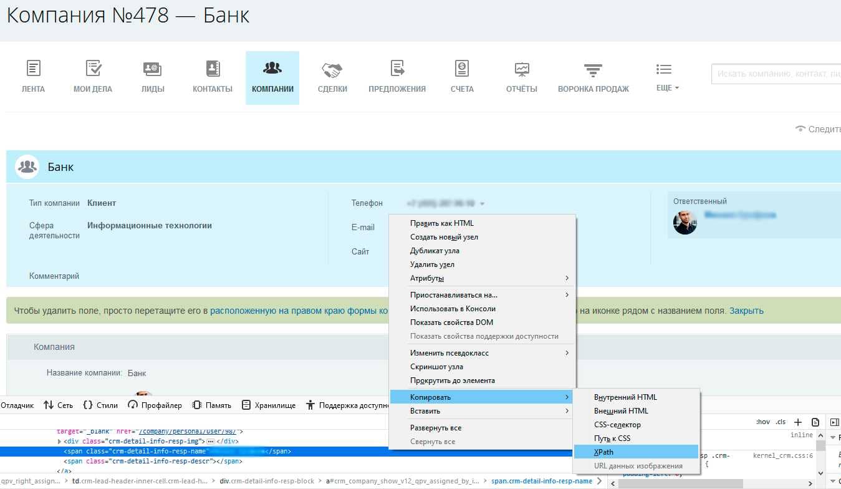Screen dimensions: 841x489
Task: Open the Мои дела checklist icon
Action: (x=94, y=68)
